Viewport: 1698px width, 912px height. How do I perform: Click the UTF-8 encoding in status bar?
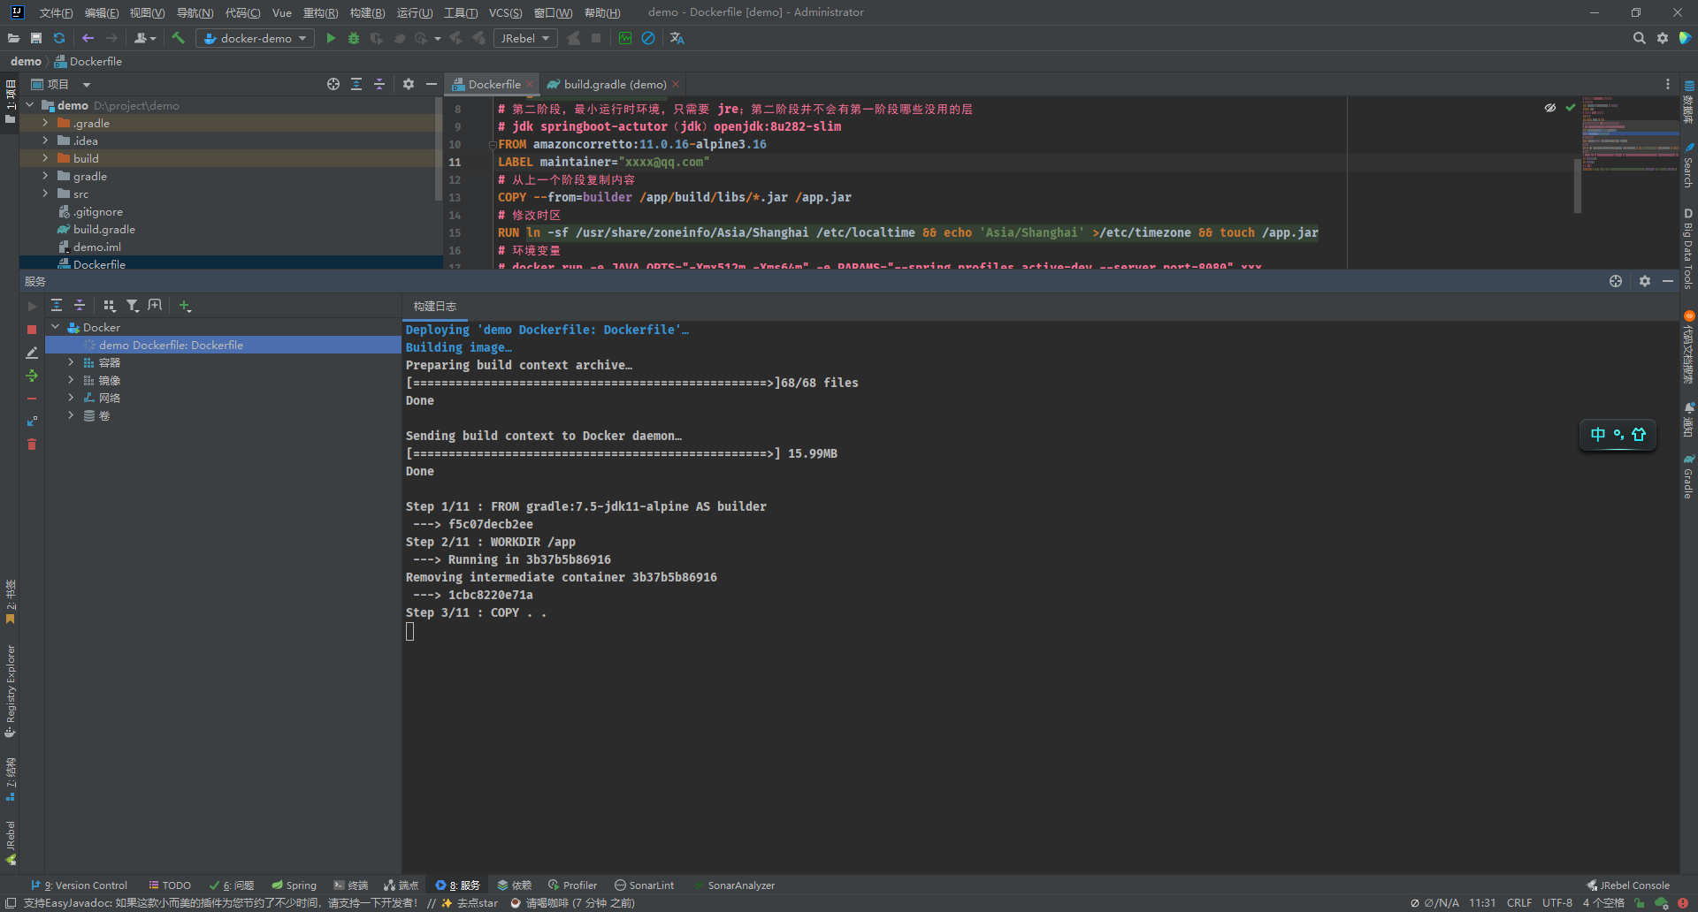tap(1557, 902)
